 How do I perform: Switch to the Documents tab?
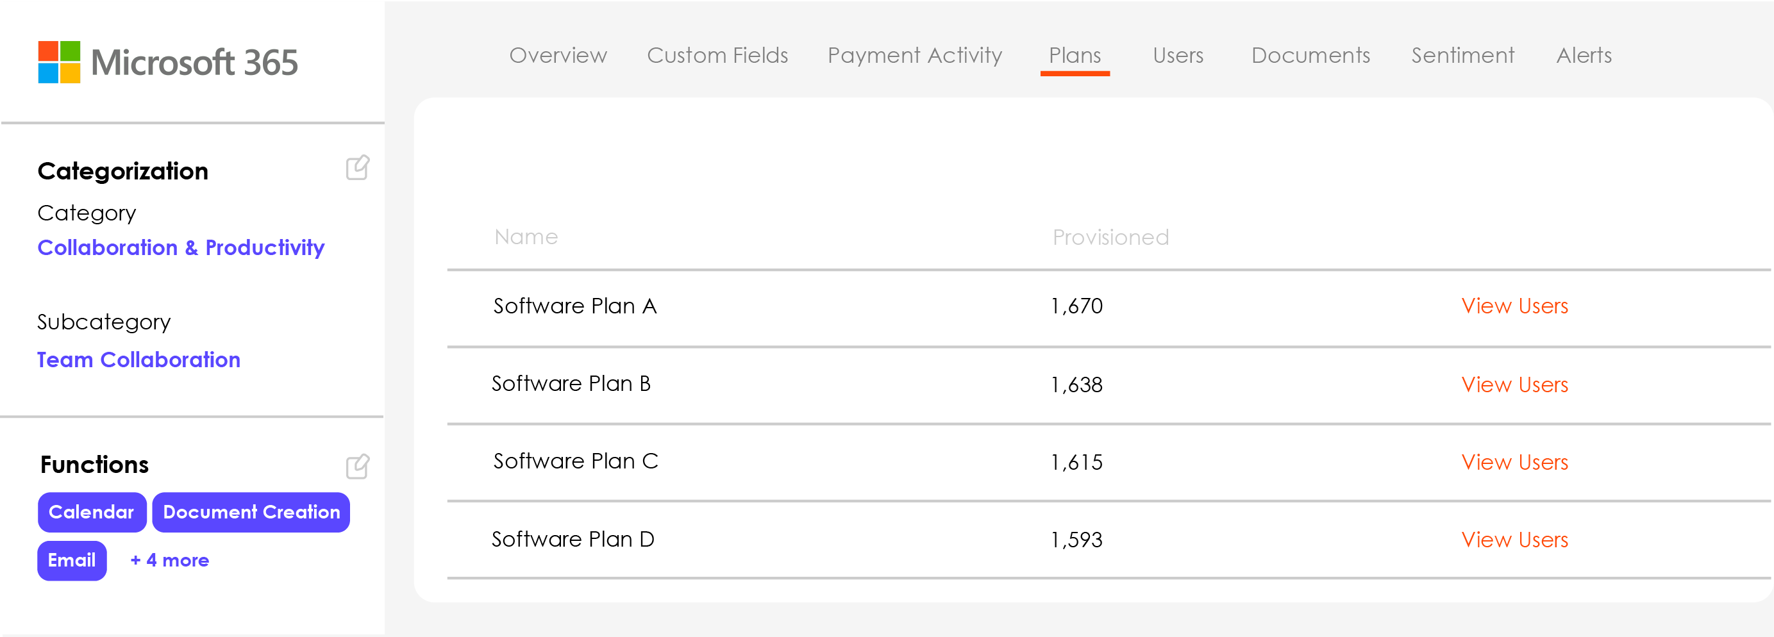(x=1310, y=56)
